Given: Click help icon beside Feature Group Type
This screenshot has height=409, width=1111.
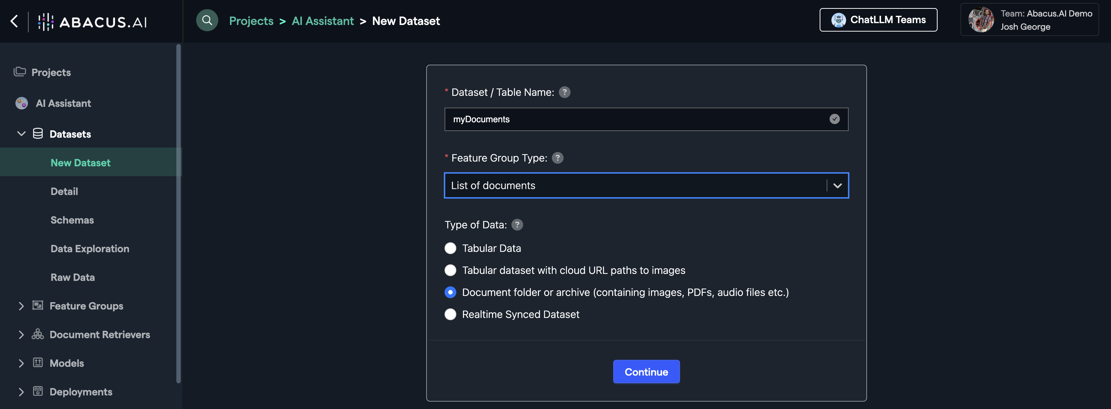Looking at the screenshot, I should [x=557, y=158].
